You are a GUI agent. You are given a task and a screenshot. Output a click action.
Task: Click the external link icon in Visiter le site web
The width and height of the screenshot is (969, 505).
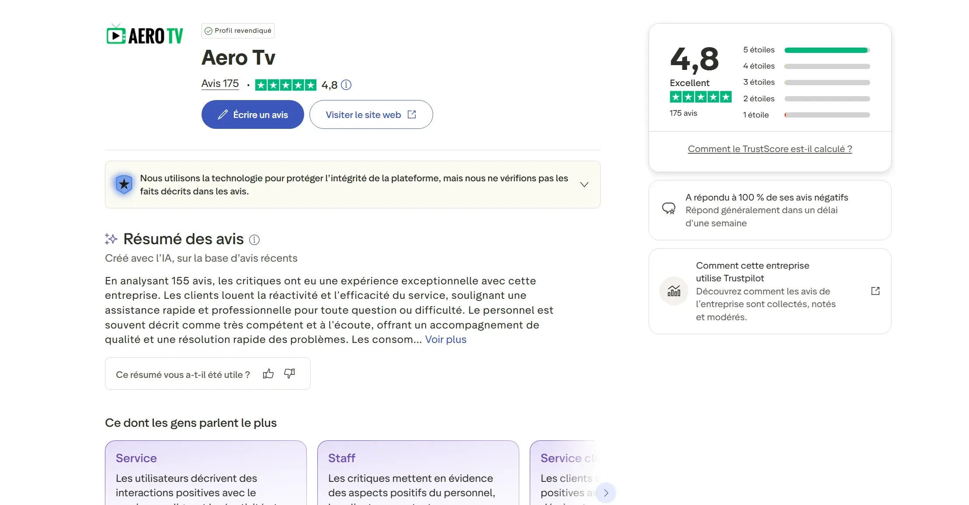412,114
